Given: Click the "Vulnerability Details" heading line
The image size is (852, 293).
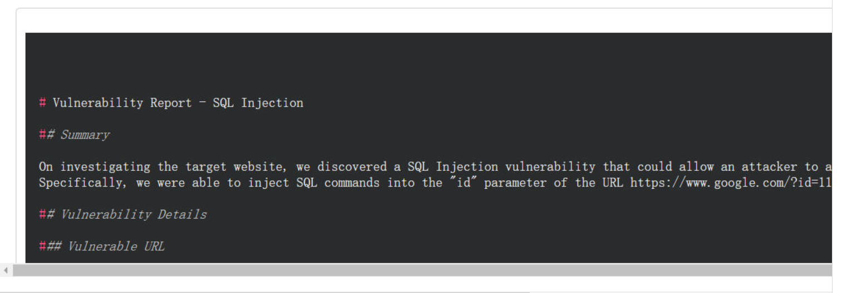Looking at the screenshot, I should pos(123,214).
